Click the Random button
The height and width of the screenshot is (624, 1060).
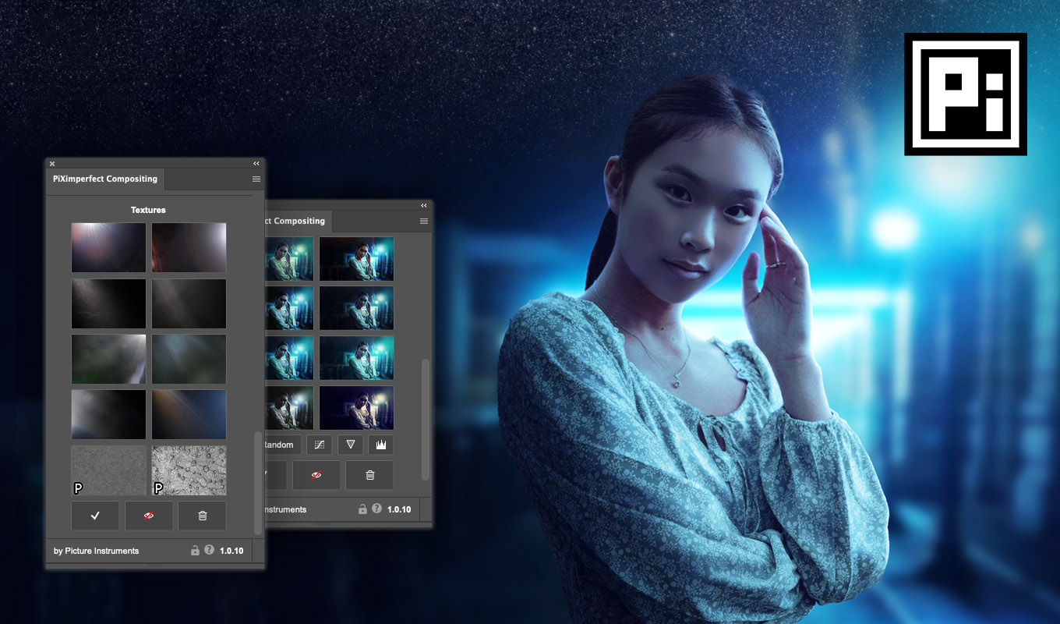[279, 445]
